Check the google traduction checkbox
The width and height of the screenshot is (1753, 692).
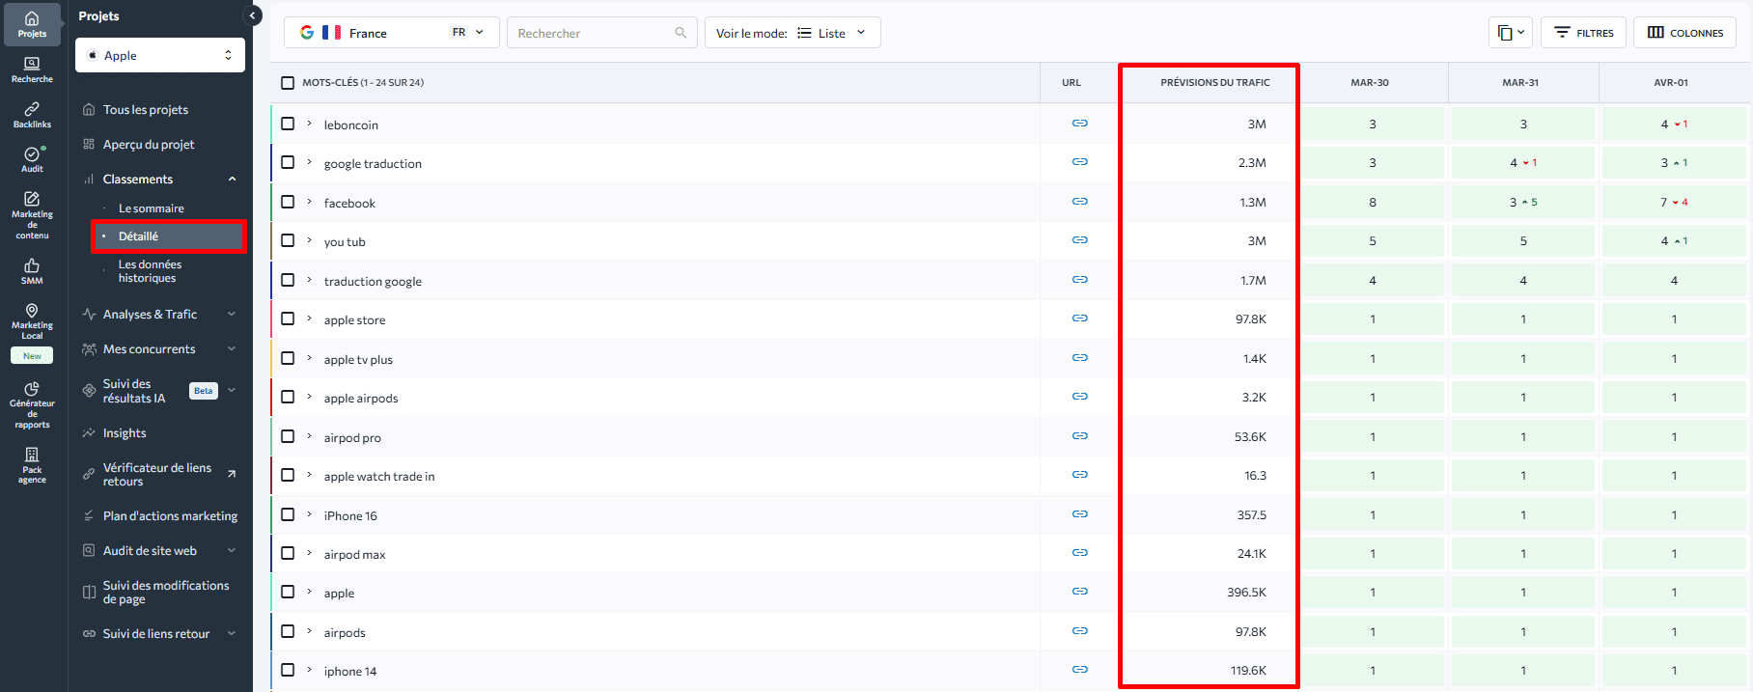coord(288,162)
